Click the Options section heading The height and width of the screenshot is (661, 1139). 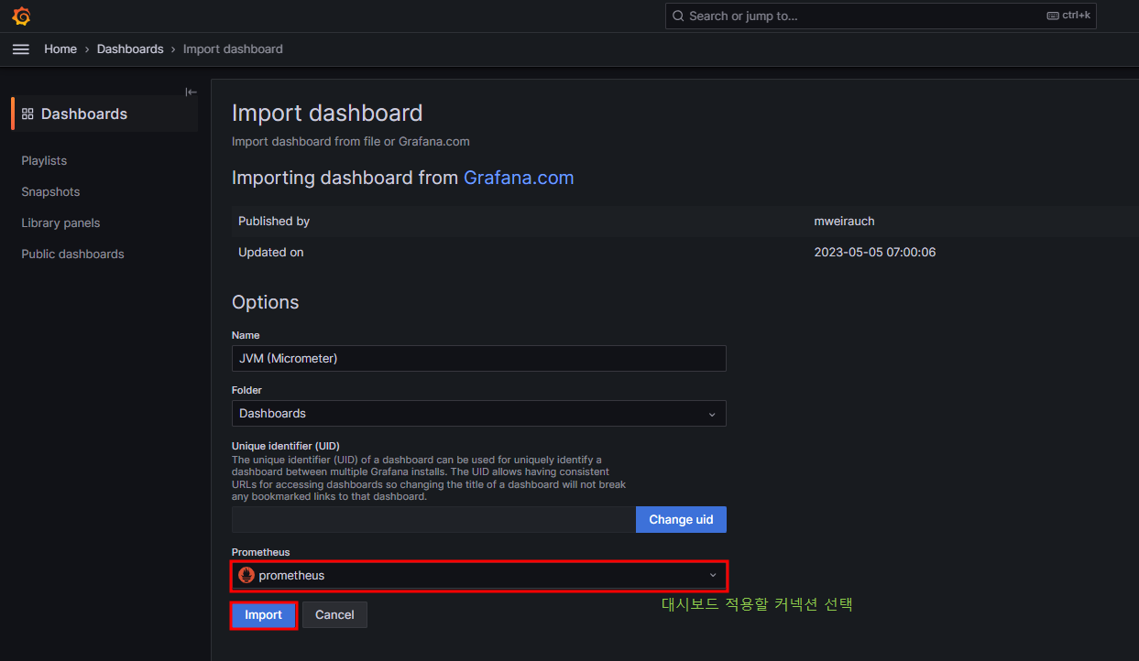265,302
